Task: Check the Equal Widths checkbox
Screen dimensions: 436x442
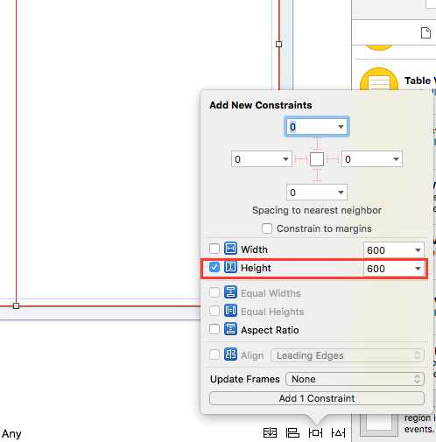Action: pyautogui.click(x=214, y=292)
